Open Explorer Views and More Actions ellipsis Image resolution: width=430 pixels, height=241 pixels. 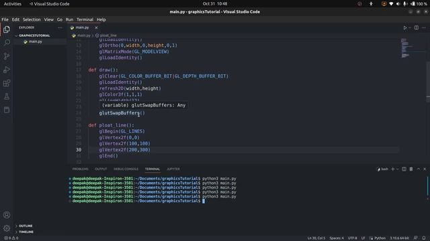[x=60, y=27]
